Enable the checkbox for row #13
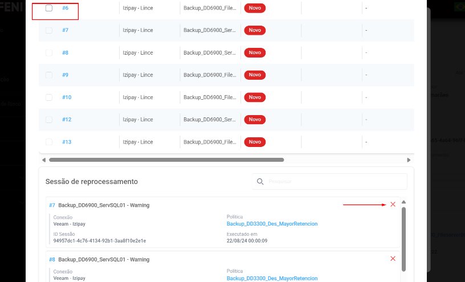The image size is (465, 282). pyautogui.click(x=49, y=142)
